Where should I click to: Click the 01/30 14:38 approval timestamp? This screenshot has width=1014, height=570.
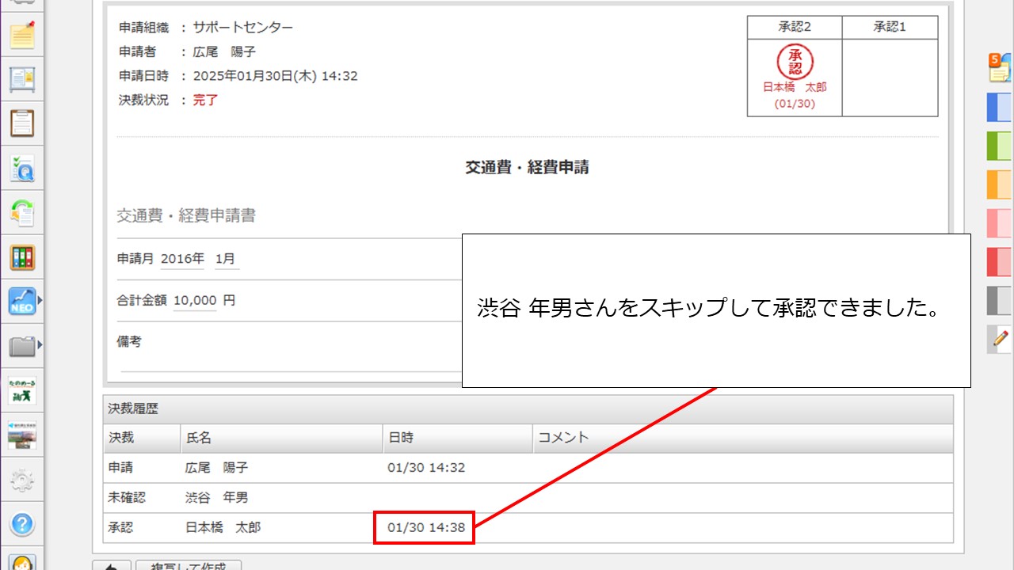(x=426, y=527)
